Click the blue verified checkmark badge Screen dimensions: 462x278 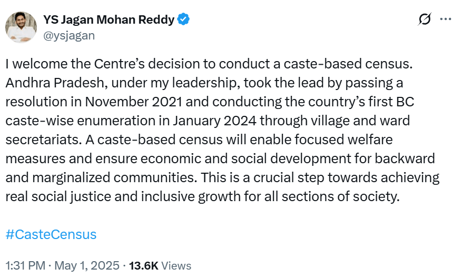click(x=183, y=19)
